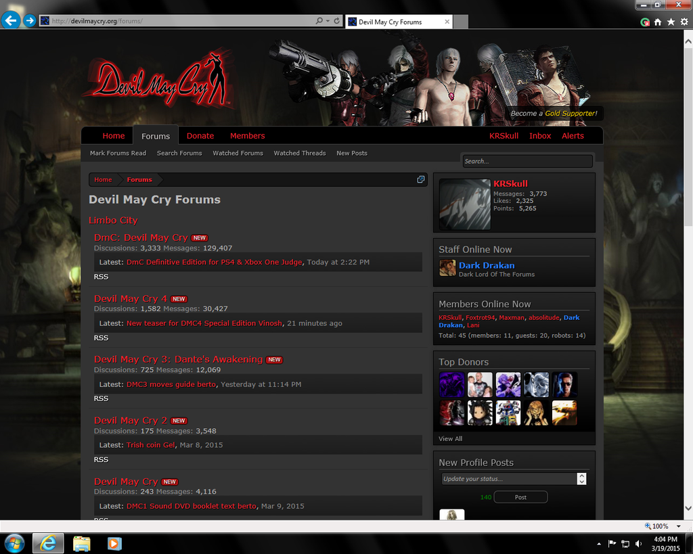Open the Members navigation tab
This screenshot has width=693, height=554.
248,136
